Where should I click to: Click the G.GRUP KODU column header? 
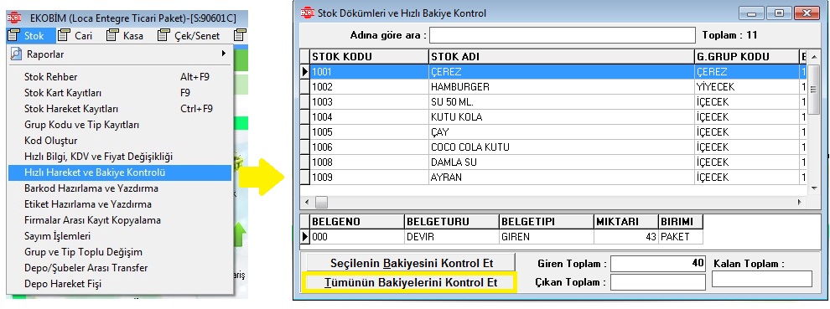pos(746,57)
